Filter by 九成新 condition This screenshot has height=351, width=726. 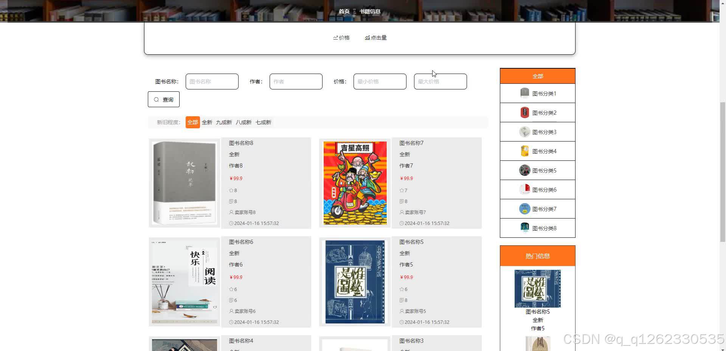point(224,122)
